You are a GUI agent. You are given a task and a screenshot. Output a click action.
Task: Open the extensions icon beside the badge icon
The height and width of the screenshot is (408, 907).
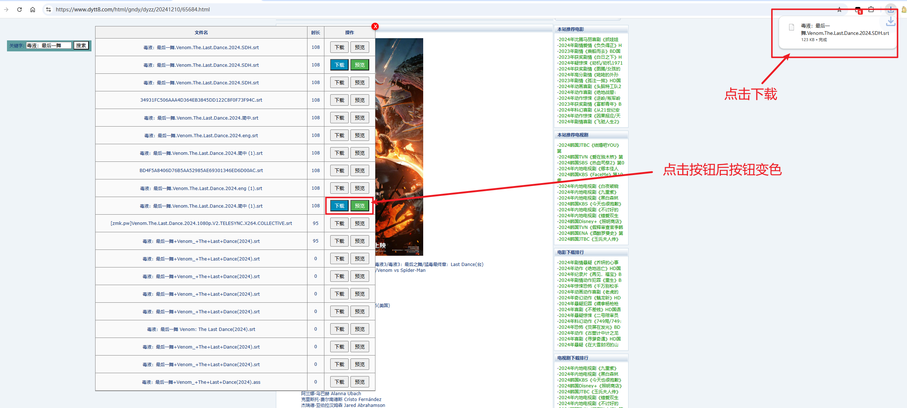tap(871, 10)
